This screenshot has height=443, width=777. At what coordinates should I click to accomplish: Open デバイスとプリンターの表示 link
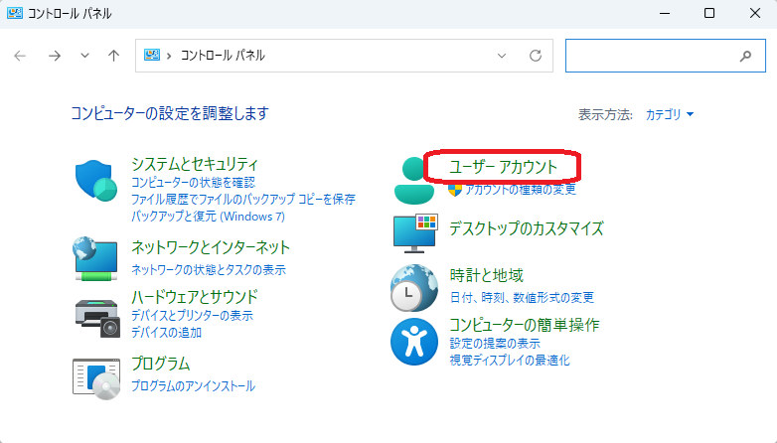click(x=192, y=316)
